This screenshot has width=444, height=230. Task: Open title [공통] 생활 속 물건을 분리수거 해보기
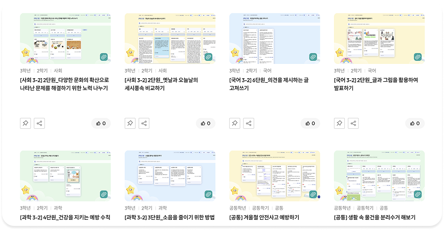pos(374,217)
